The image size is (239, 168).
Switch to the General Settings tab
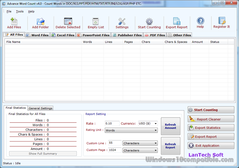[x=40, y=108]
